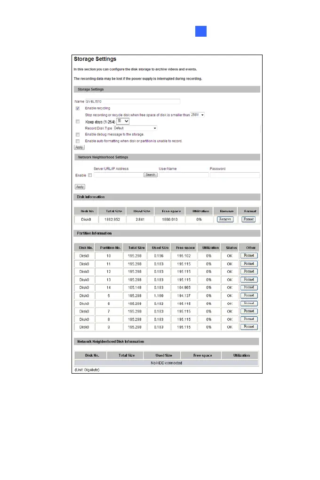Select the total size value 1862.852
The height and width of the screenshot is (480, 320).
point(112,219)
